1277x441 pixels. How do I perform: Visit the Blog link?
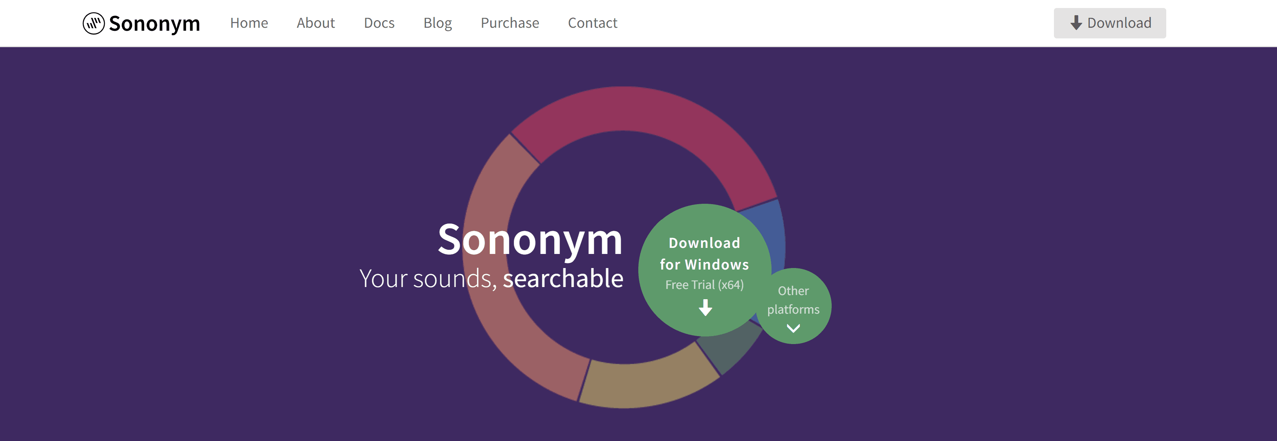pyautogui.click(x=438, y=23)
